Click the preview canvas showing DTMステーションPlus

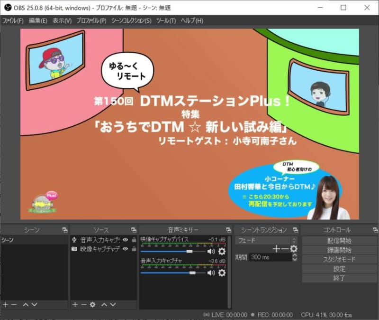(189, 124)
